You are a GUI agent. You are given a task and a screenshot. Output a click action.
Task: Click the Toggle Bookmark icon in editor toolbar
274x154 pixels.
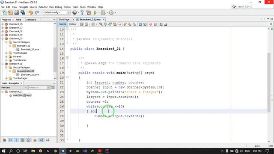pyautogui.click(x=134, y=24)
